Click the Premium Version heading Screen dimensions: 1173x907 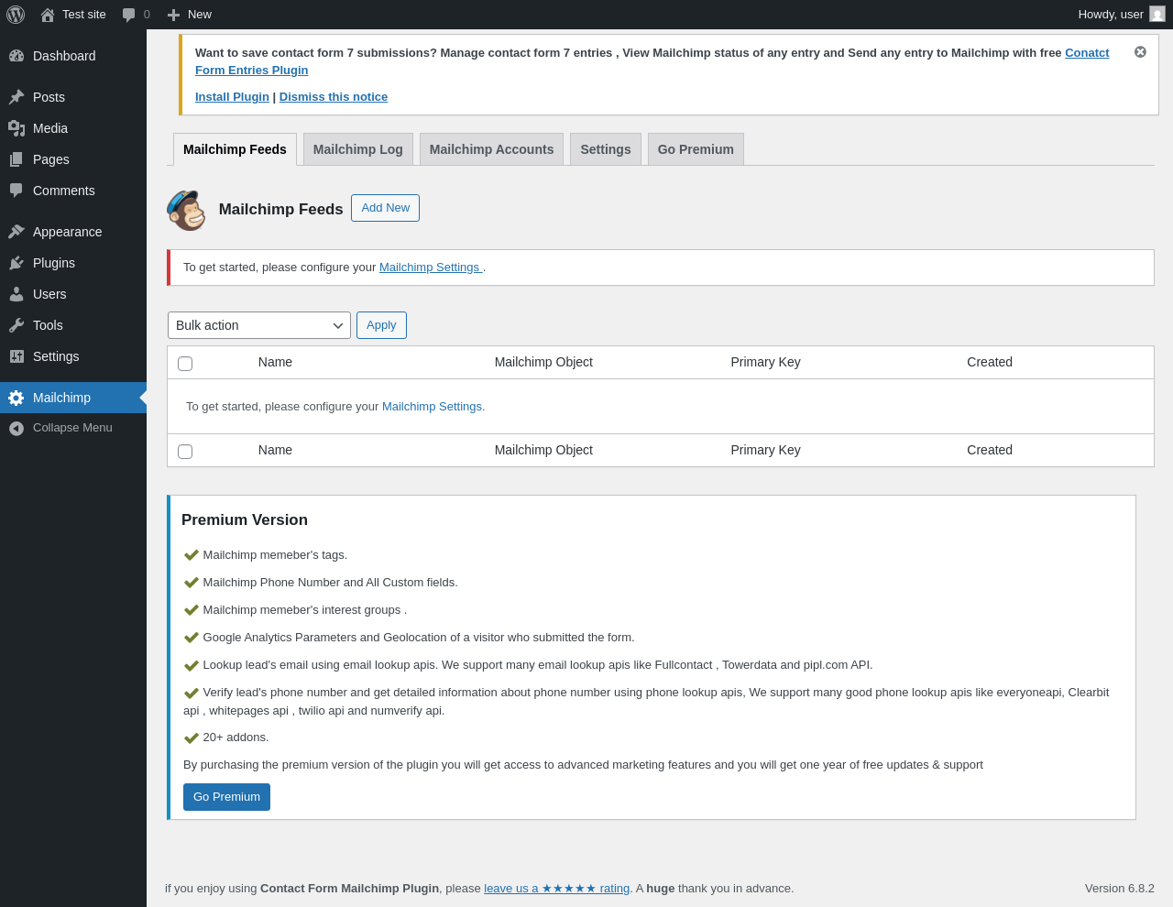tap(245, 519)
